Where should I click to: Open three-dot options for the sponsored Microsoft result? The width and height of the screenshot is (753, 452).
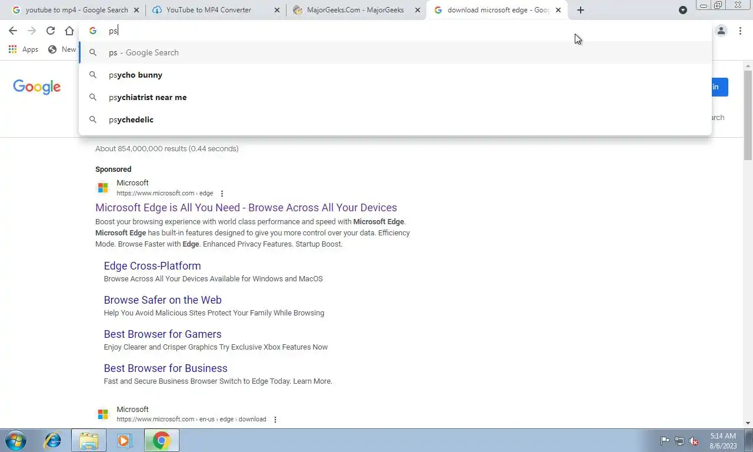[222, 194]
